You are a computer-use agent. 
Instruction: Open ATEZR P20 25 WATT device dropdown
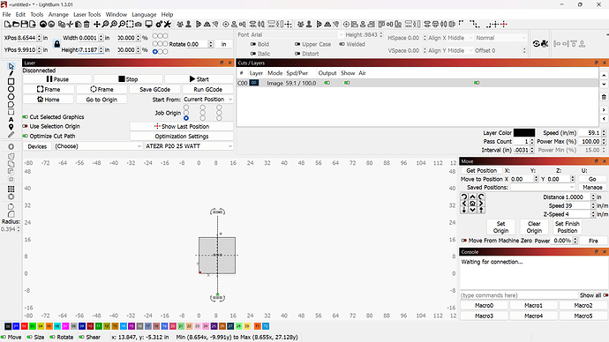coord(189,146)
